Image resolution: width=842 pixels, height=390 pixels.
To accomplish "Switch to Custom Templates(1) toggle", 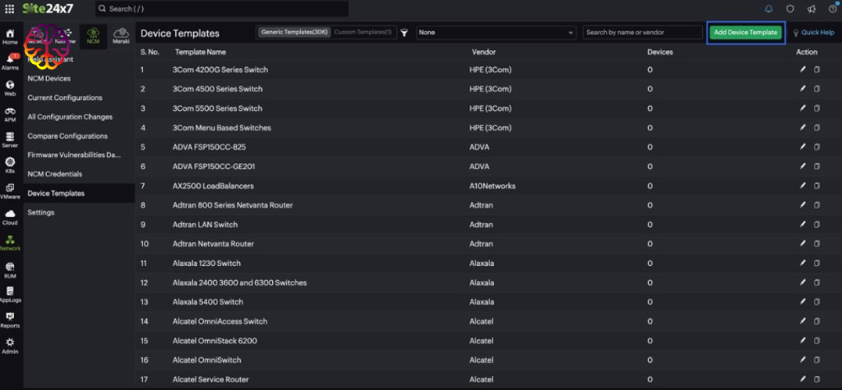I will 363,32.
